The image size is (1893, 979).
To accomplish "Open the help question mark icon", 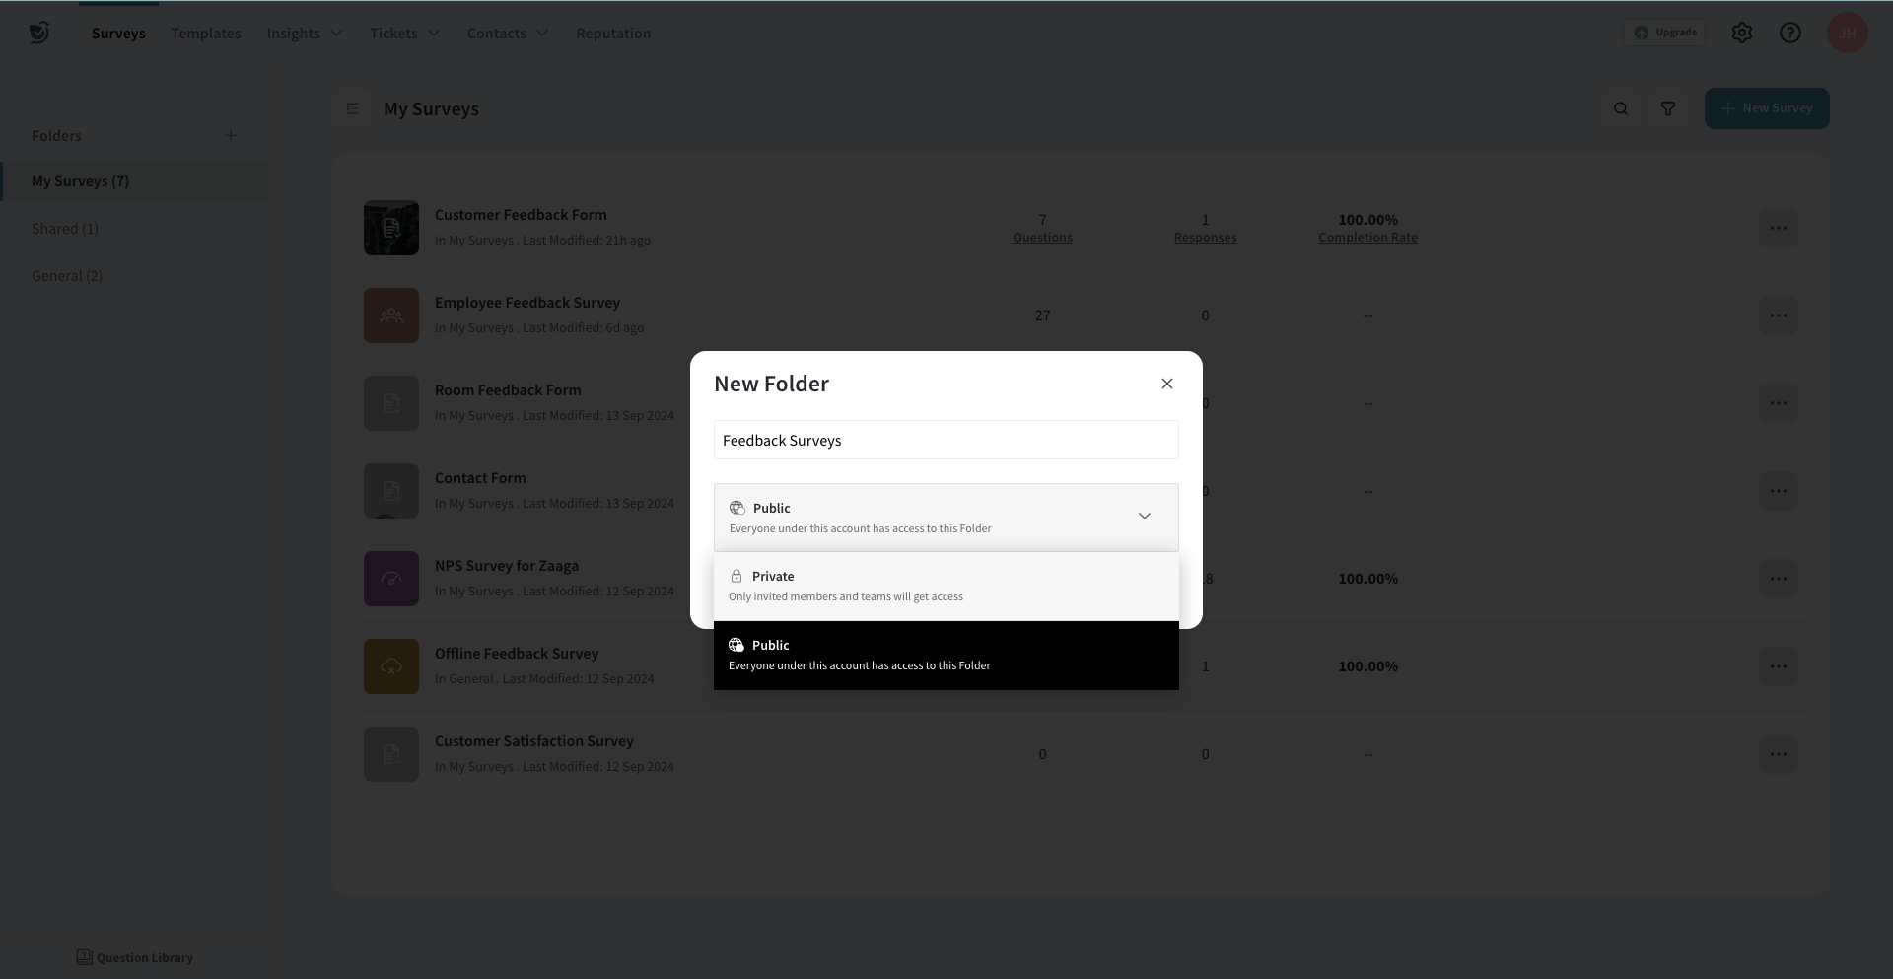I will [1790, 33].
